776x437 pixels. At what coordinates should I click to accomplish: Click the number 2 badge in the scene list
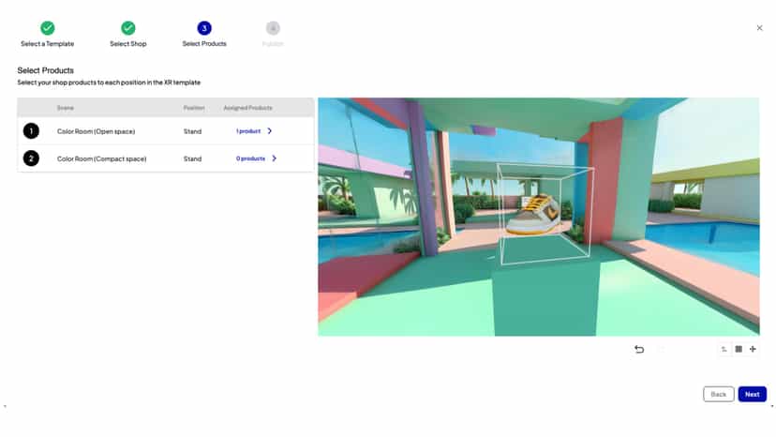pyautogui.click(x=31, y=158)
